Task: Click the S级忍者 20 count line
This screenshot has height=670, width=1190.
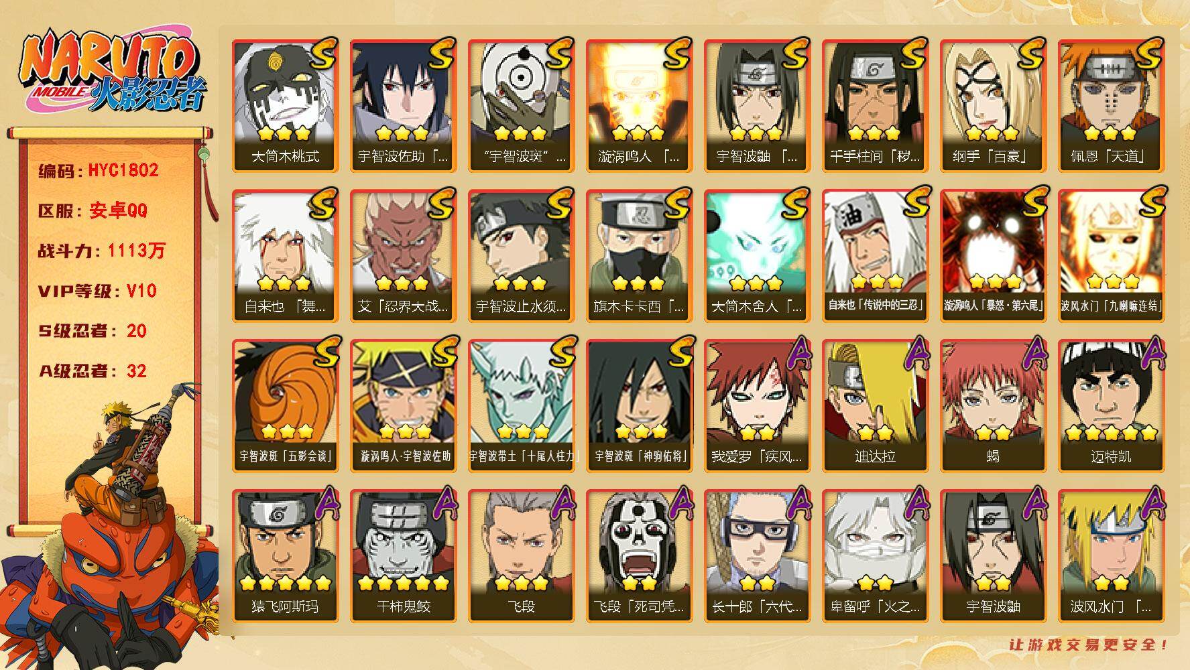Action: pyautogui.click(x=93, y=331)
